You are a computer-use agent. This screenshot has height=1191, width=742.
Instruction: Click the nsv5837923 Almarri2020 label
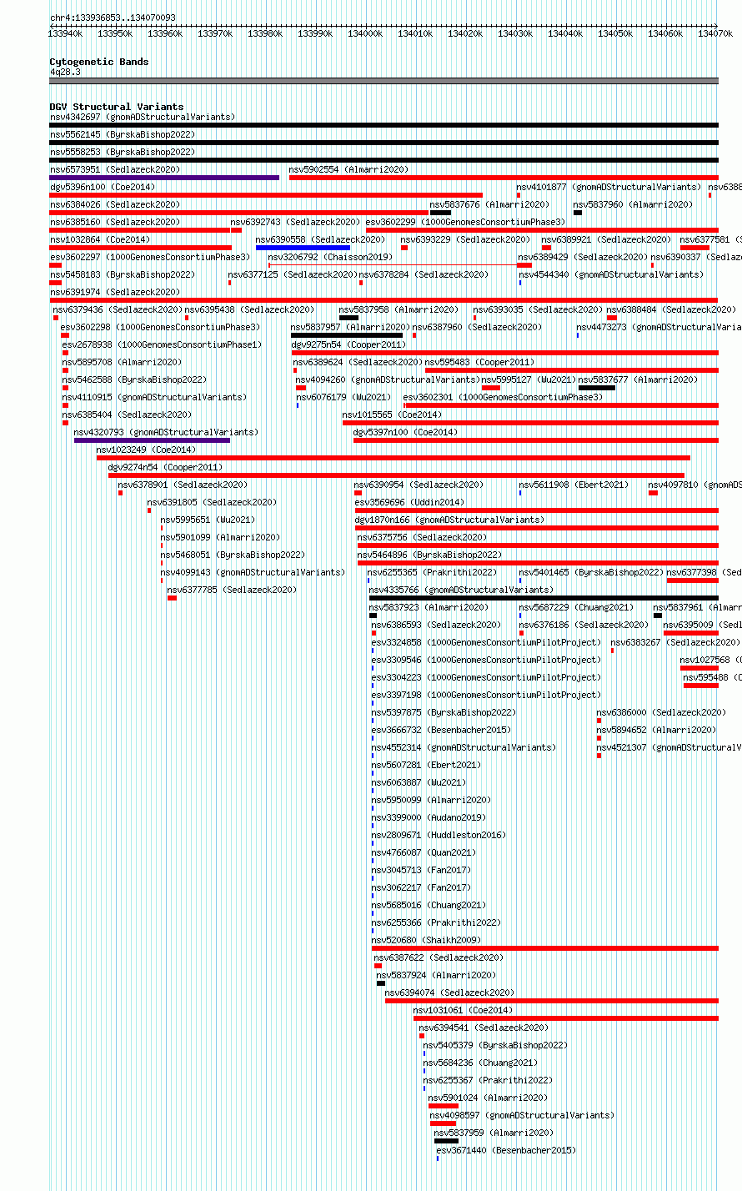click(429, 607)
